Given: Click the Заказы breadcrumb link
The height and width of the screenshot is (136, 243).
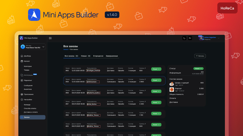Looking at the screenshot, I should click(x=66, y=49).
